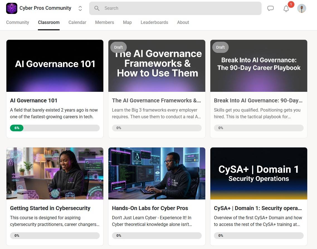317x249 pixels.
Task: Open the chat messages icon
Action: (x=270, y=8)
